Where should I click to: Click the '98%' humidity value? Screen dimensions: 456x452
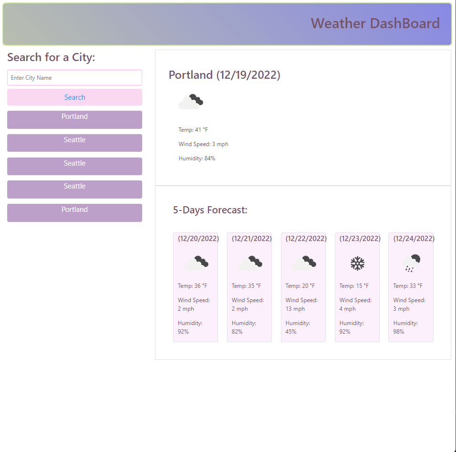(399, 332)
